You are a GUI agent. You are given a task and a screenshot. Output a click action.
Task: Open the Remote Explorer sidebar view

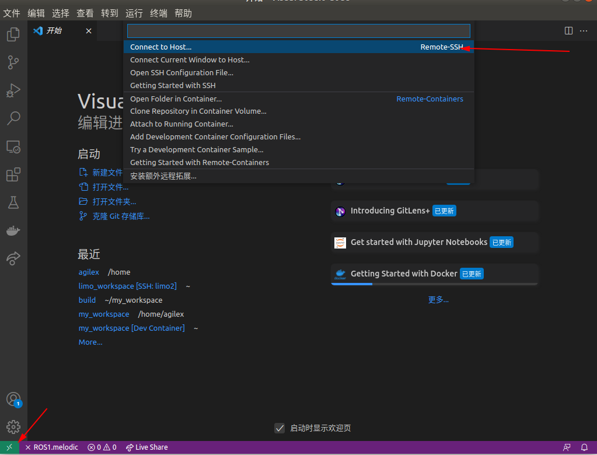13,147
